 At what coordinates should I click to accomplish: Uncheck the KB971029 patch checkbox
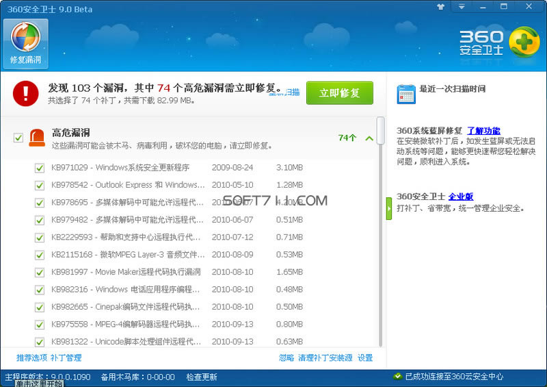click(40, 168)
